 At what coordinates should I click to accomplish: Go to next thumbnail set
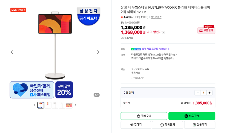pyautogui.click(x=75, y=105)
